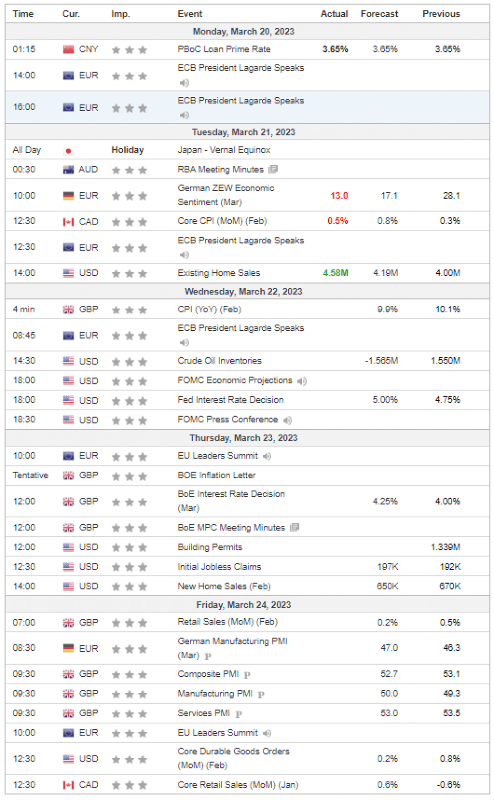Click the Friday, March 24, 2023 date header
494x800 pixels.
tap(244, 605)
